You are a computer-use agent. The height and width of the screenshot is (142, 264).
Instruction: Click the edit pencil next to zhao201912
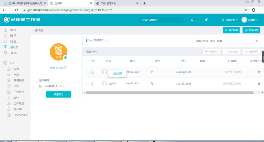65,67
